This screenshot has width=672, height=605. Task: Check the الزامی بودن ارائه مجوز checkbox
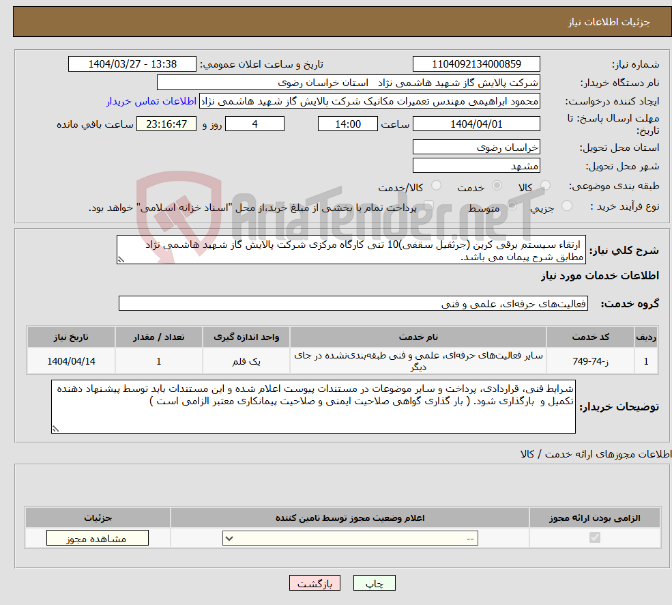[594, 537]
